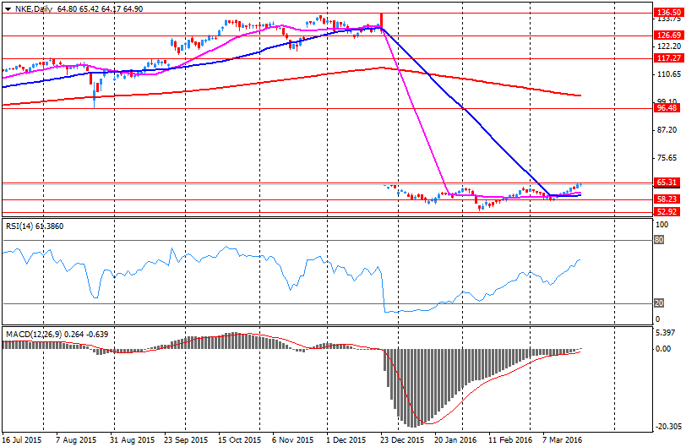This screenshot has height=447, width=686.
Task: Click the NKE,Daily symbol title
Action: (x=29, y=8)
